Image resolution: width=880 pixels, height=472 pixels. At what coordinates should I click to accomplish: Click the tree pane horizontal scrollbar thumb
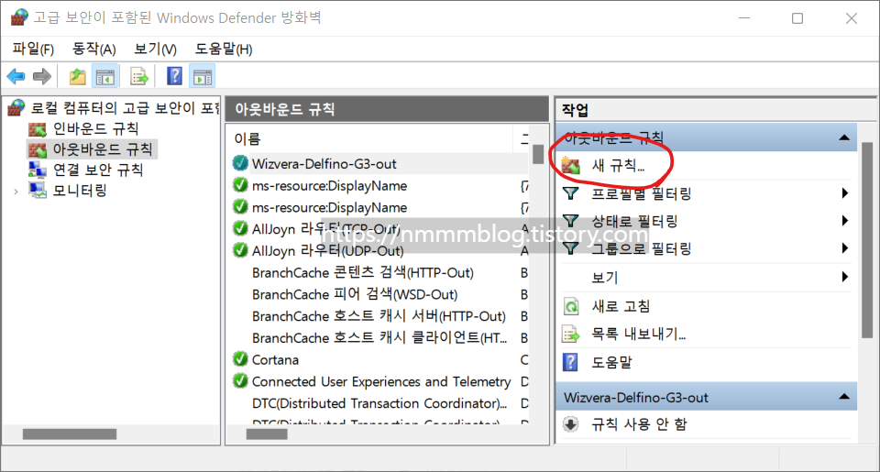pyautogui.click(x=70, y=434)
